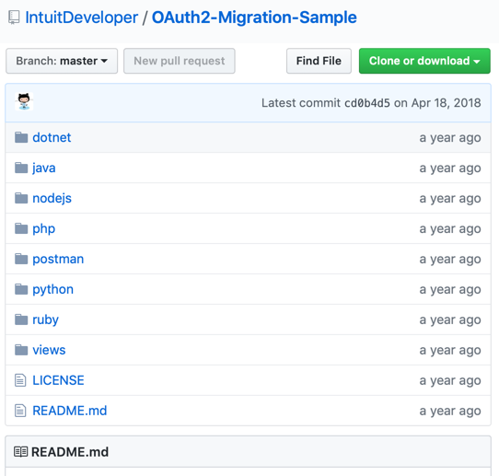Open the java folder
Image resolution: width=499 pixels, height=476 pixels.
point(44,168)
